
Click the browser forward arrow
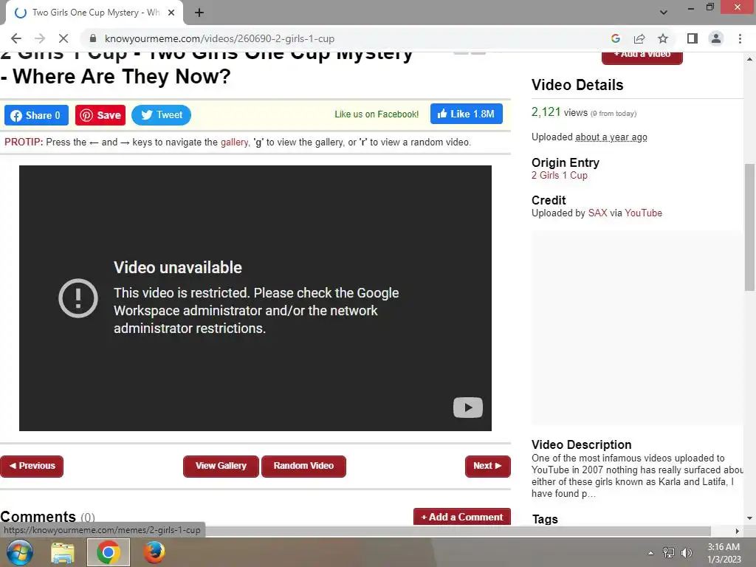[x=40, y=38]
